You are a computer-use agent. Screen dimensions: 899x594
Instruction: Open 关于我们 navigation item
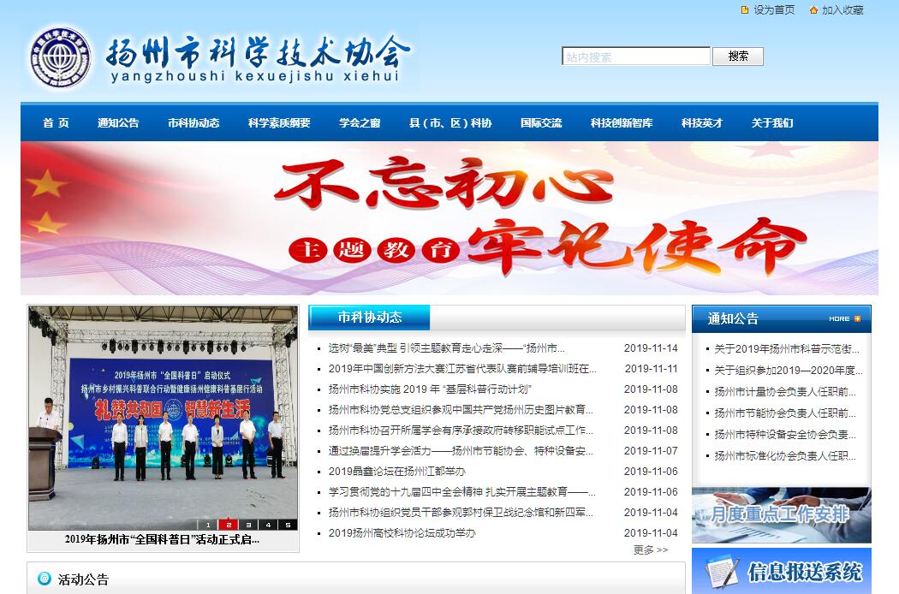coord(771,123)
